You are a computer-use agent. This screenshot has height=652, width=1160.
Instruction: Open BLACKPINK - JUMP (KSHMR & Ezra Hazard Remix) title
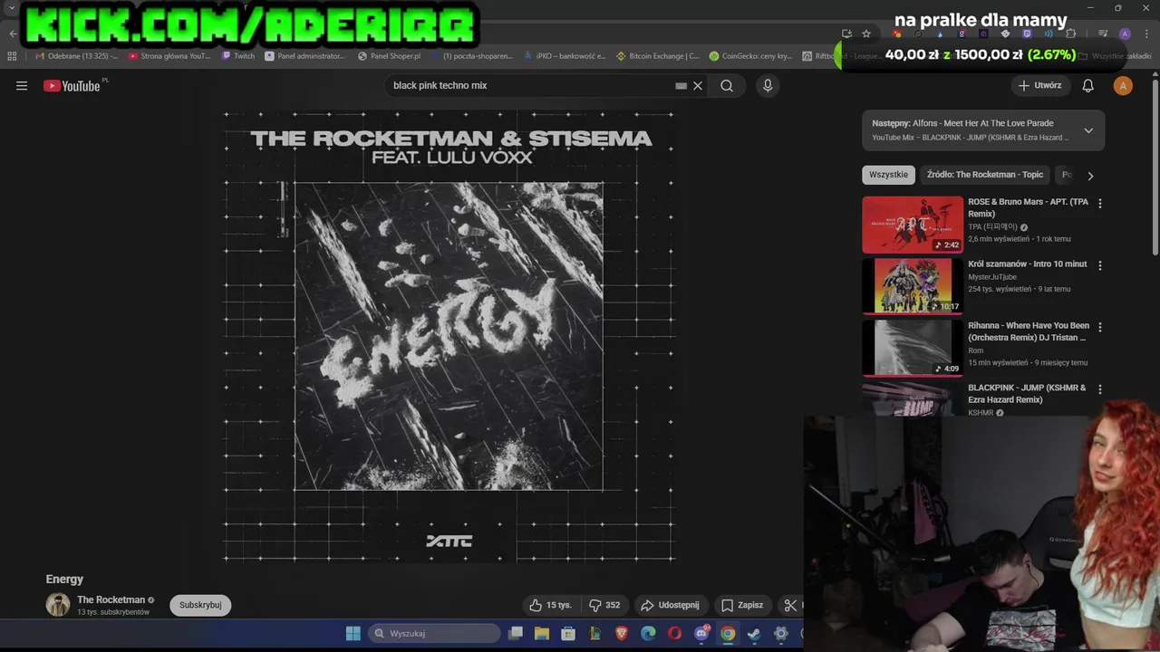tap(1027, 394)
